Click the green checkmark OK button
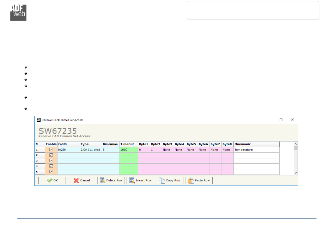The height and width of the screenshot is (233, 335). tap(52, 180)
